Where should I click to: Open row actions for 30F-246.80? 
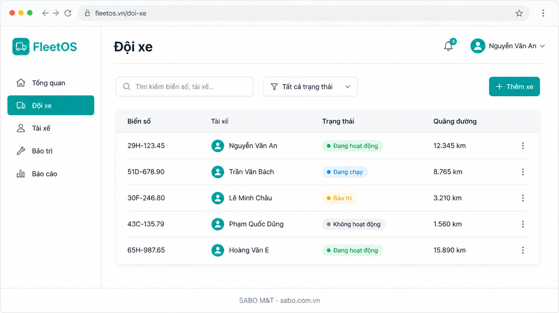pyautogui.click(x=523, y=198)
